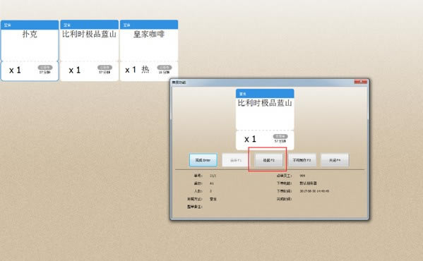Click the status badge on the main-list 比利时极品蓝山 card

(x=105, y=67)
